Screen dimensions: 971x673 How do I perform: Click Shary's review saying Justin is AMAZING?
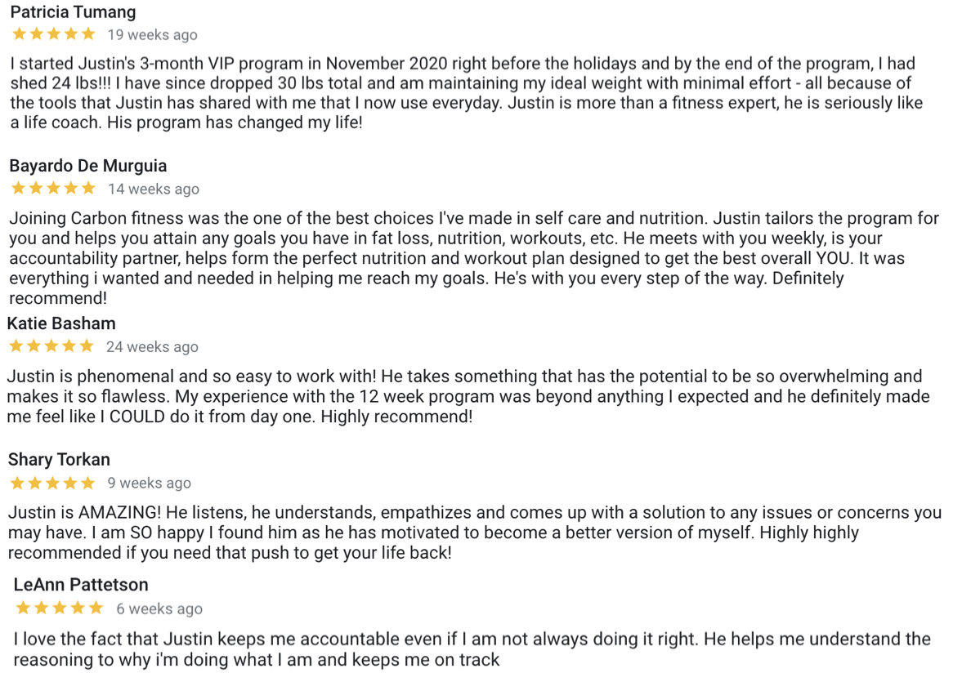pos(475,533)
